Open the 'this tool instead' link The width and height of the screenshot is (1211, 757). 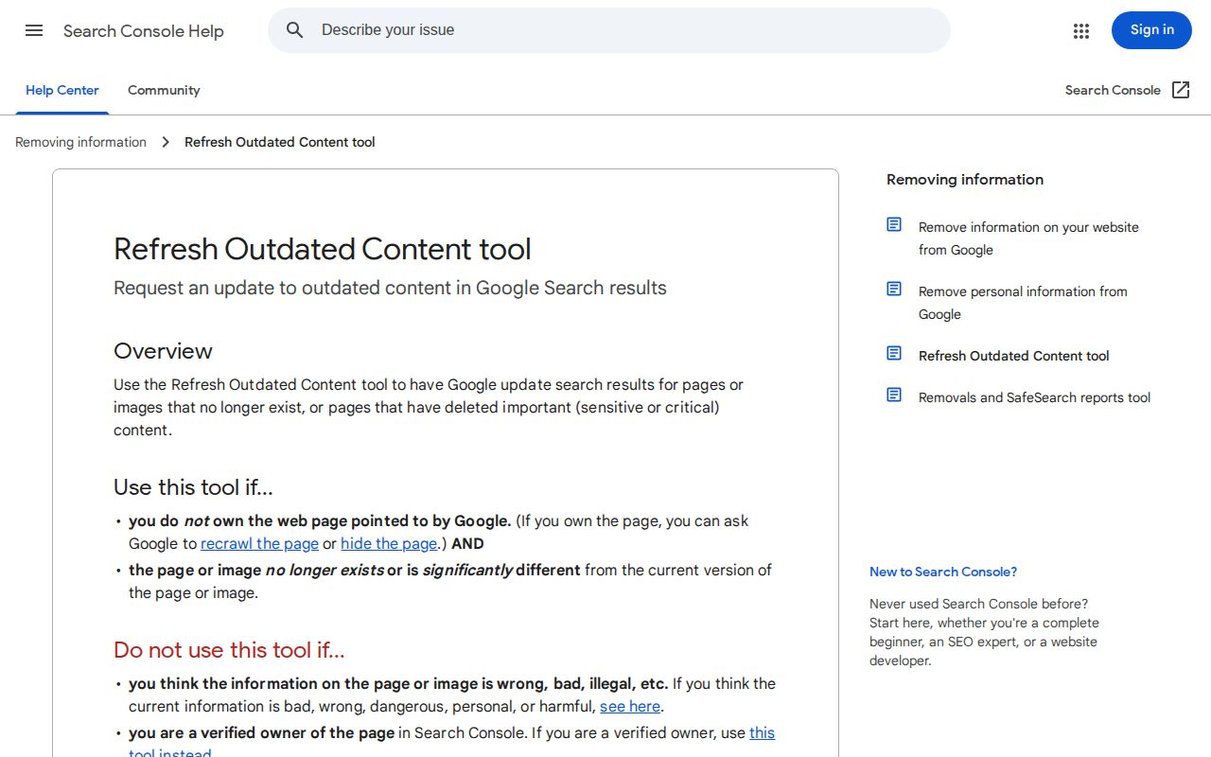762,732
